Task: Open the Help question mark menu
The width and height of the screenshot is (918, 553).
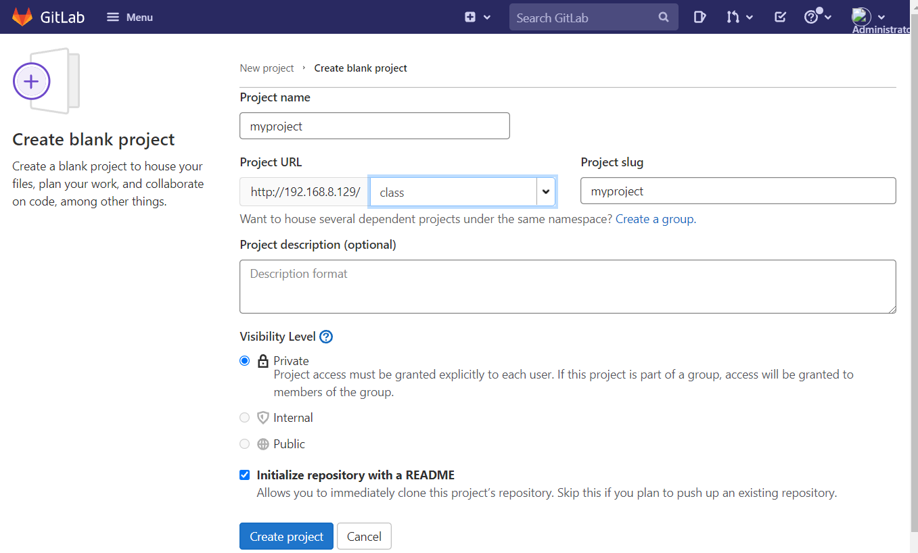Action: [x=817, y=17]
